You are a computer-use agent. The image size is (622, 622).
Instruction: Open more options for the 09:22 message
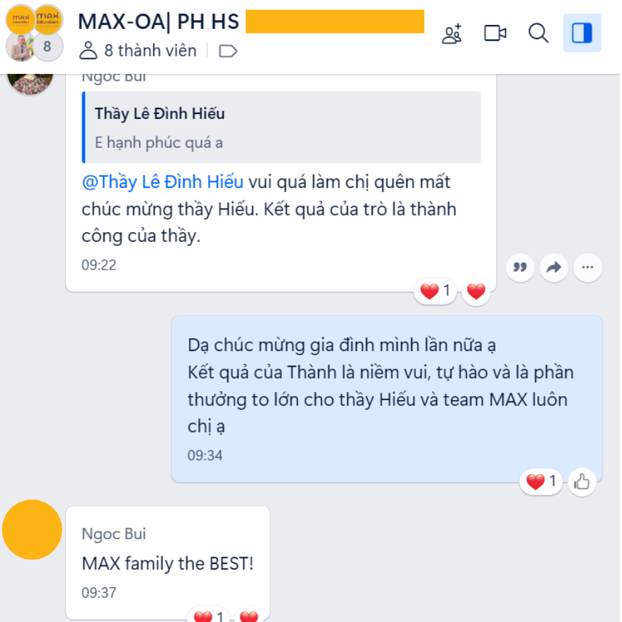[x=587, y=267]
